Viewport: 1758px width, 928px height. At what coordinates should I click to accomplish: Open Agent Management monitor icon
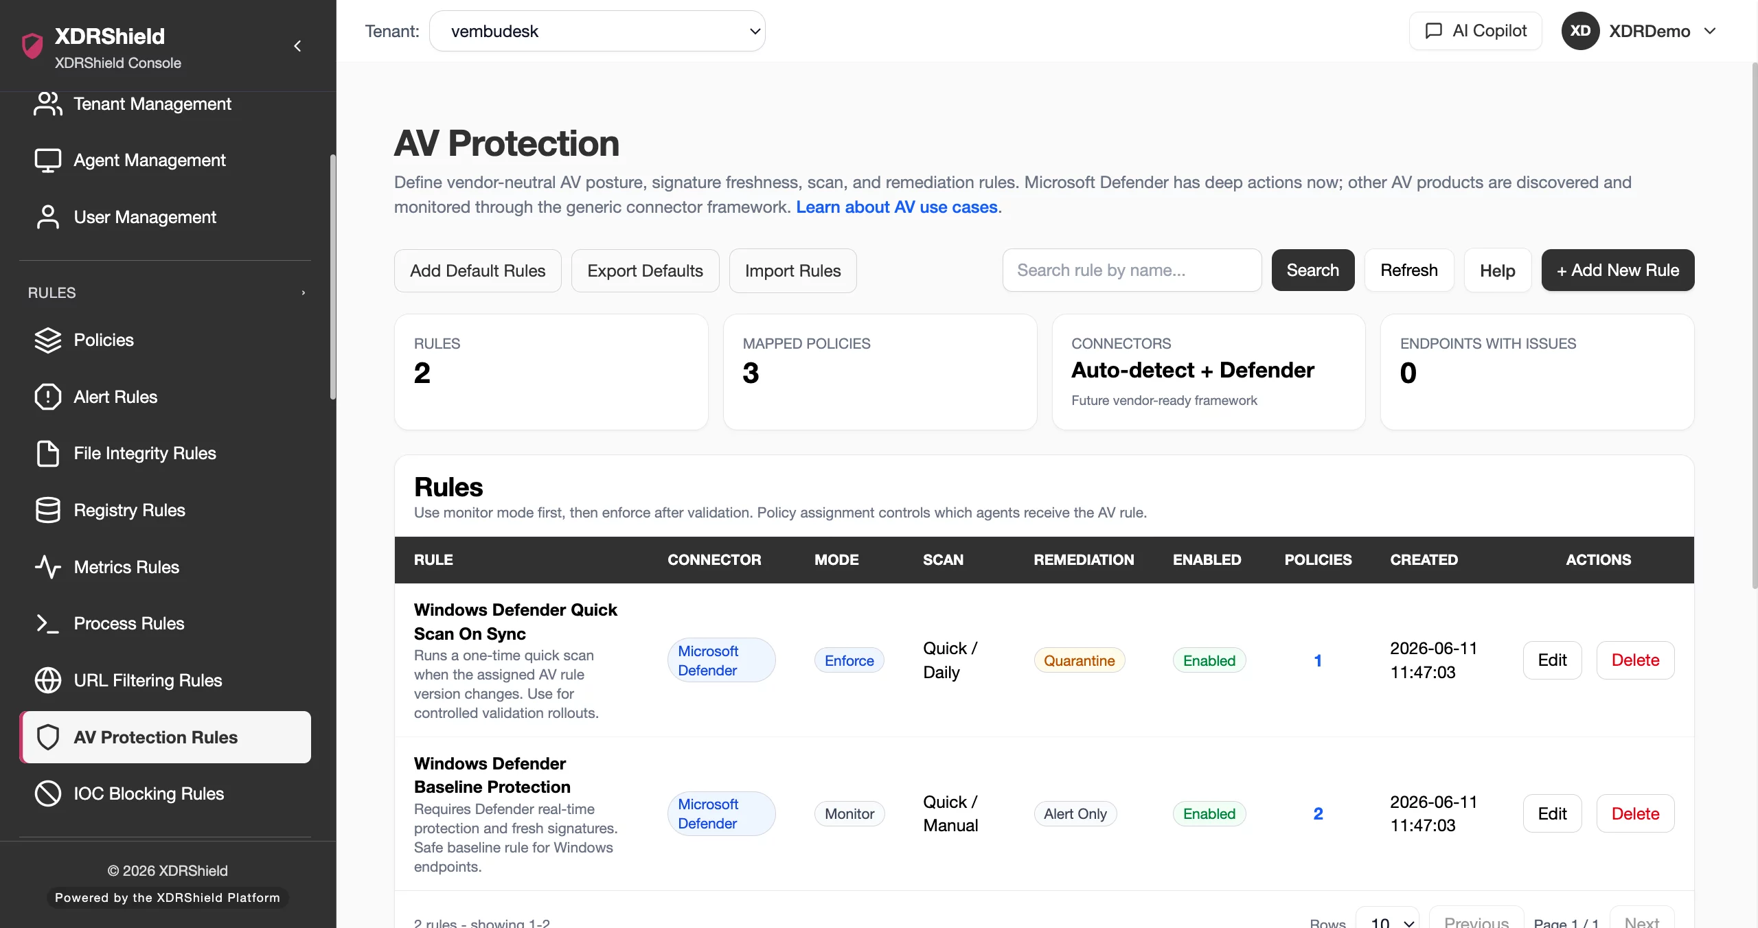click(47, 161)
